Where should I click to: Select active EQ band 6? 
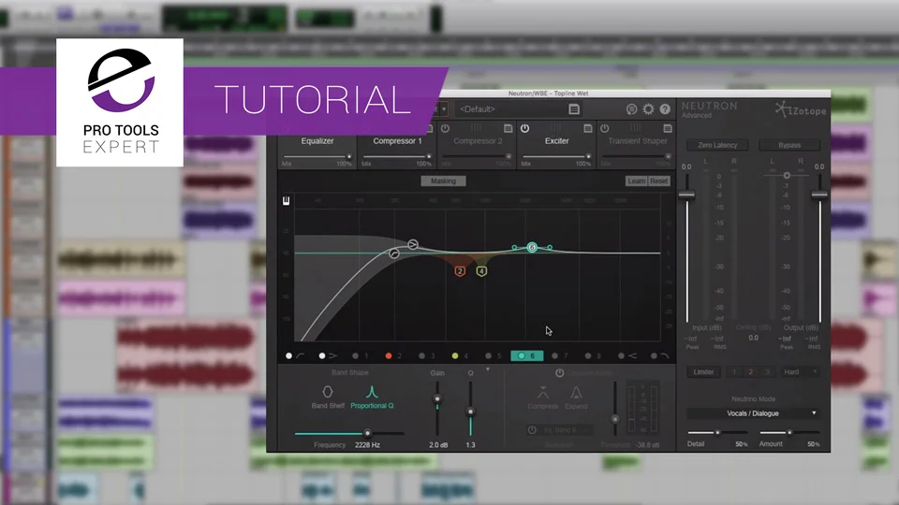tap(526, 356)
